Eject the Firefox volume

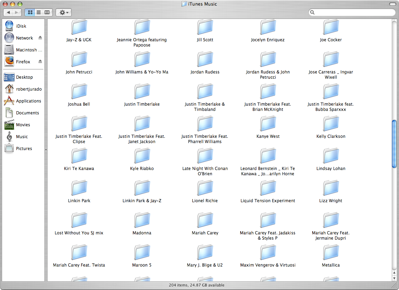point(40,61)
